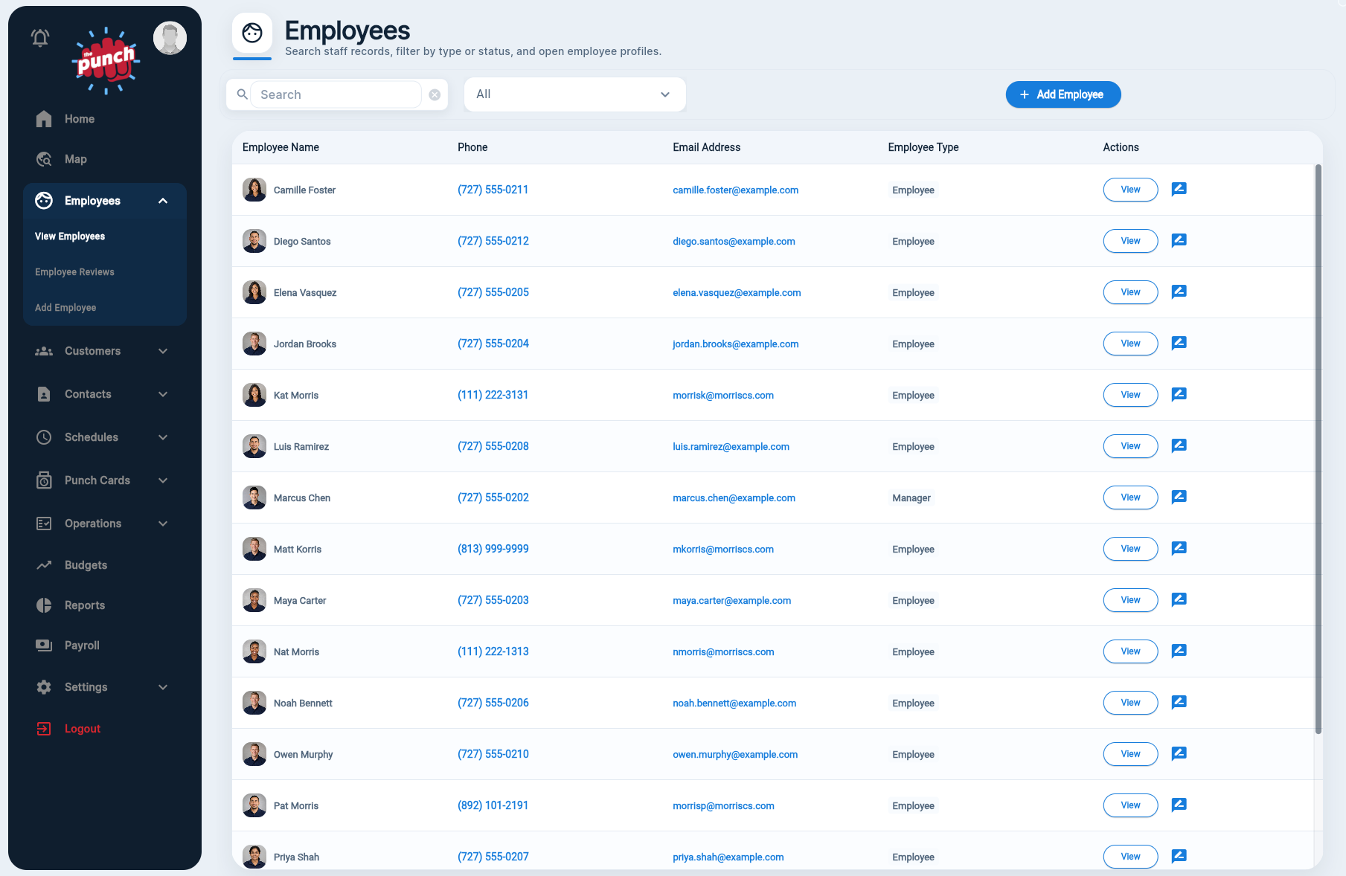Screen dimensions: 1346x876
Task: Click the search magnifier icon
Action: [x=242, y=94]
